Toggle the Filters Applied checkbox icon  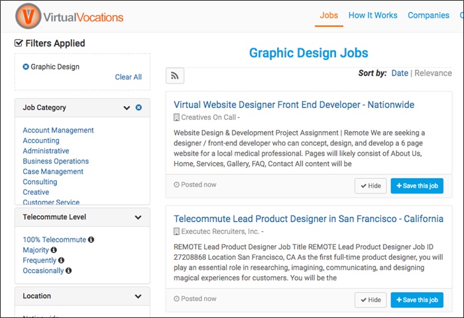[x=19, y=44]
